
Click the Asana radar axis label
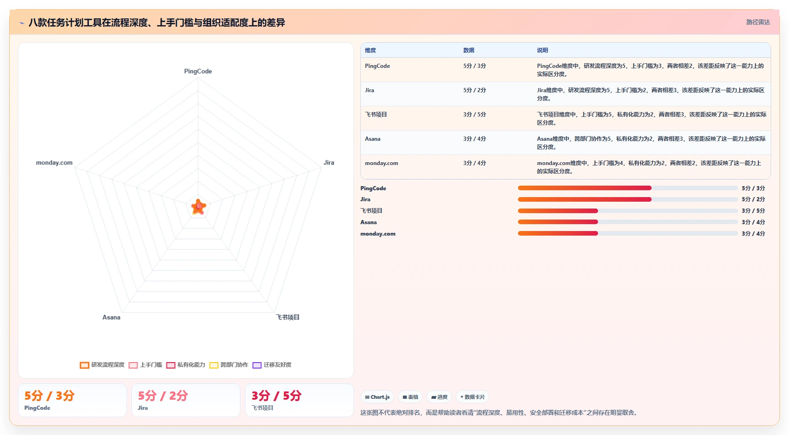111,317
